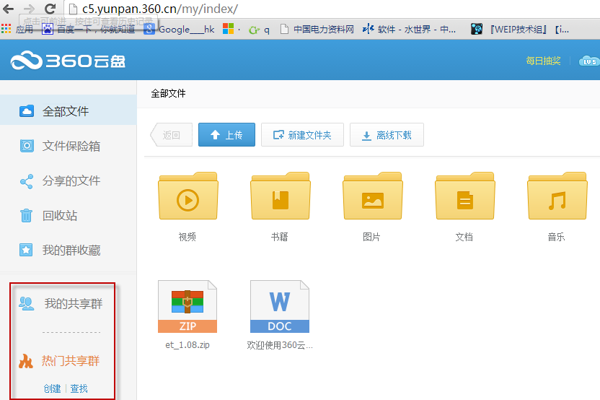Viewport: 600px width, 400px height.
Task: Click the 返回 back button
Action: pyautogui.click(x=171, y=135)
